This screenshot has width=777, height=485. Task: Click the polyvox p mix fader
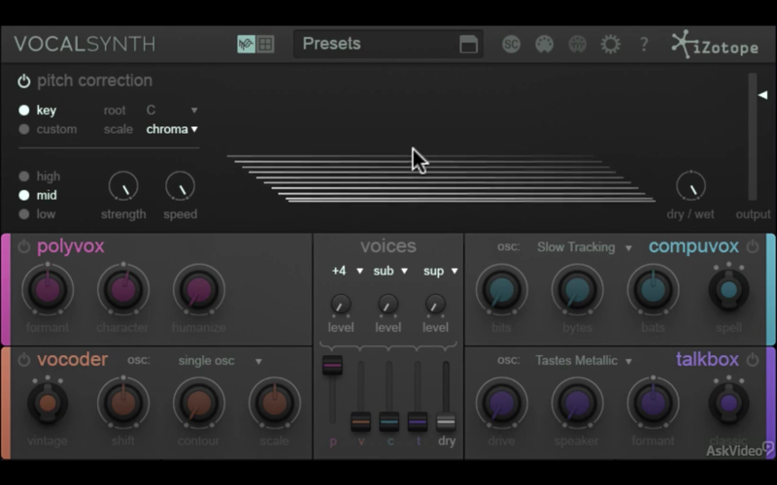tap(332, 366)
